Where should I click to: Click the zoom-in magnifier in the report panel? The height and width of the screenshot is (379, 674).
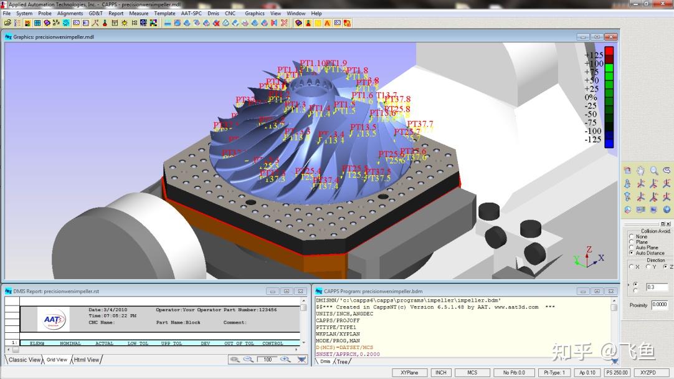(285, 359)
